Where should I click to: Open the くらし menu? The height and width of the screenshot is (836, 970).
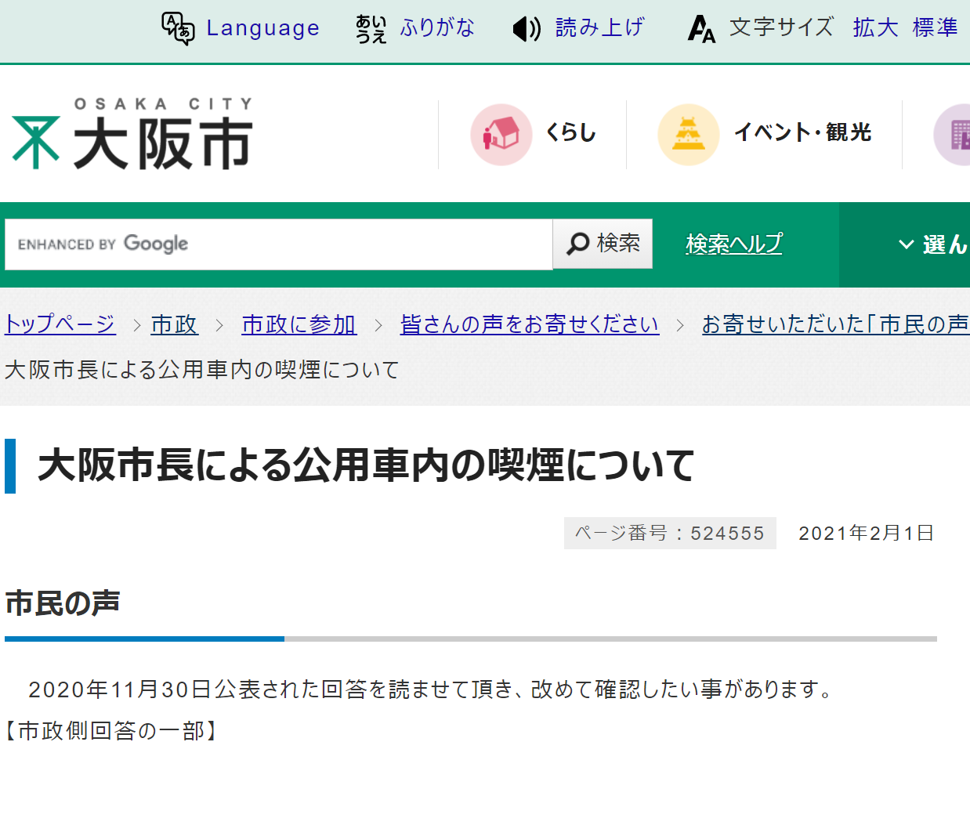[570, 132]
